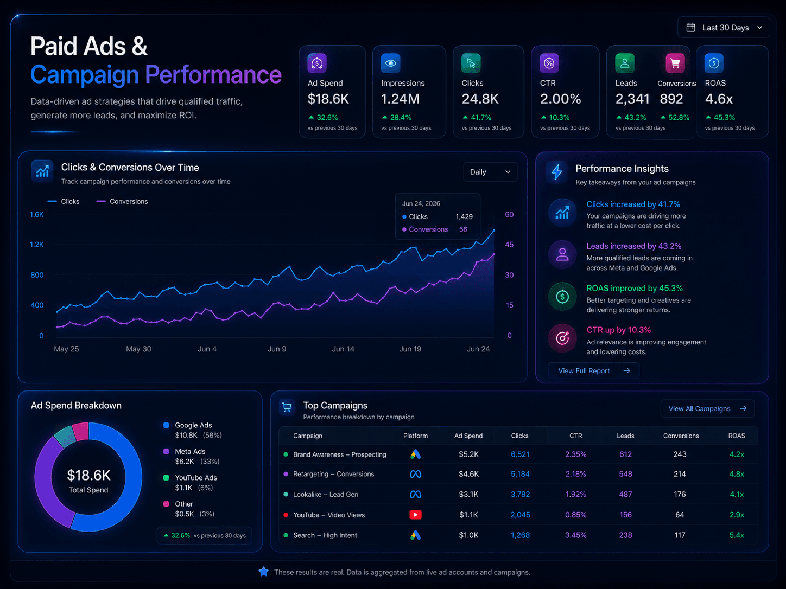Click the Meta icon in Lookalike row
This screenshot has height=589, width=786.
(x=415, y=495)
